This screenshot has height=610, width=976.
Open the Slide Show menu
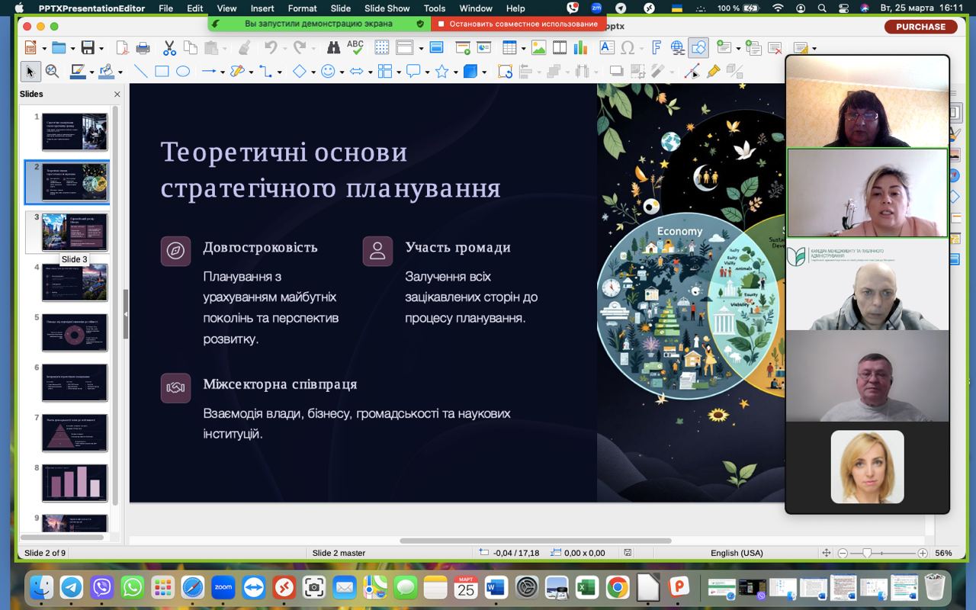pyautogui.click(x=387, y=8)
